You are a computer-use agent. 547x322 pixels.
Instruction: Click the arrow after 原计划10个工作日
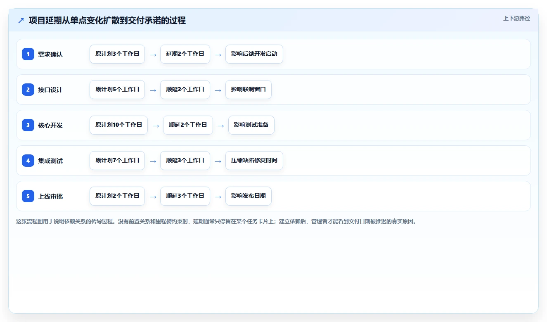click(156, 126)
